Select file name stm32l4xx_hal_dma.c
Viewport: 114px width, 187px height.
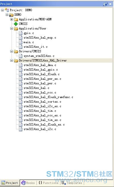click(40, 65)
